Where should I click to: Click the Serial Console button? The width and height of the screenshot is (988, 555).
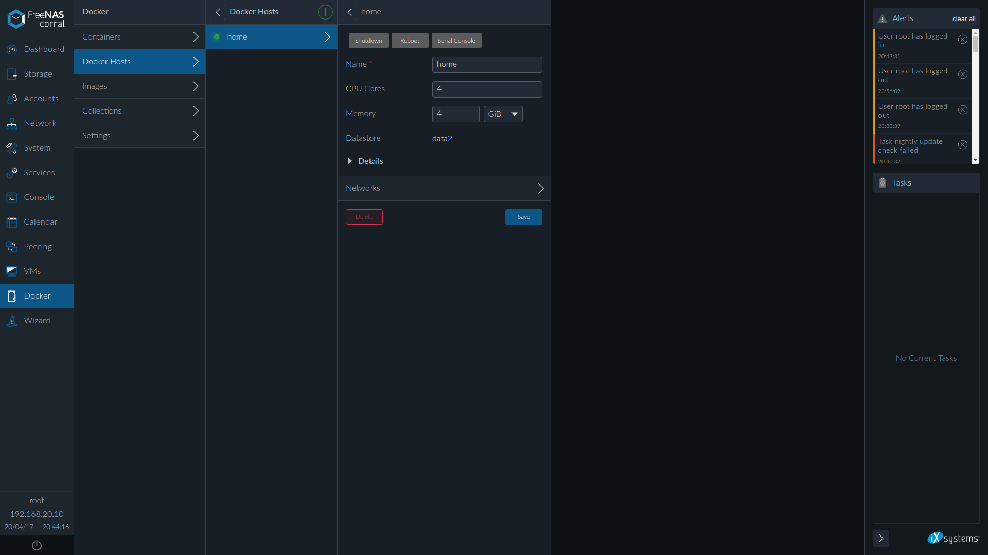click(x=456, y=41)
